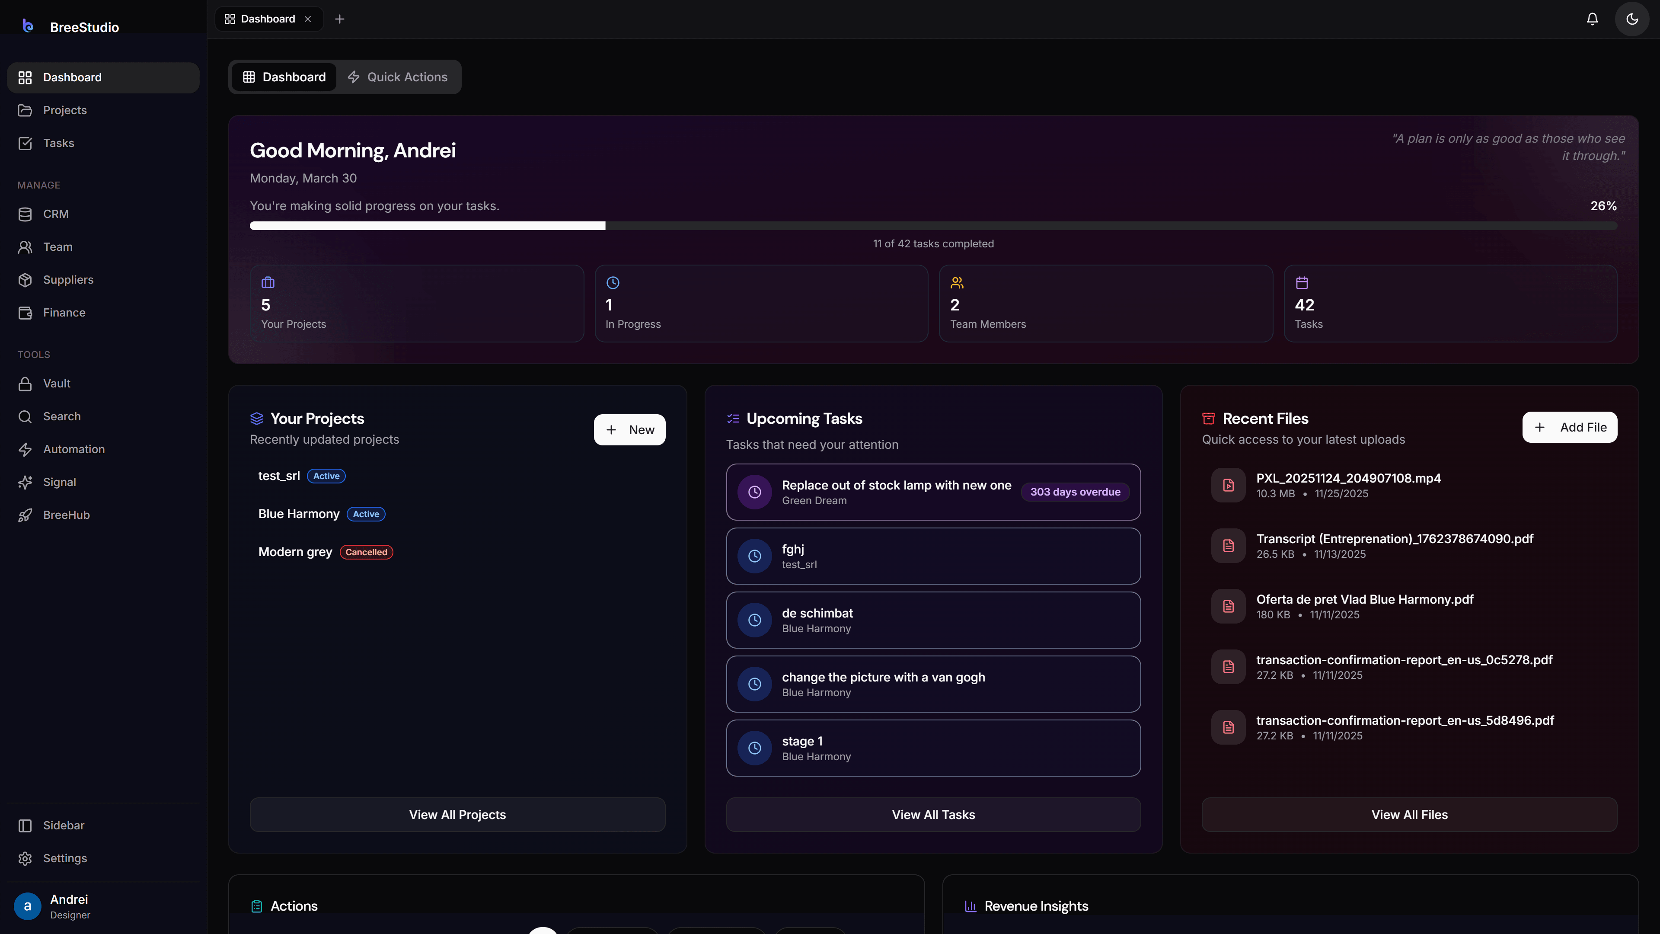Close the Dashboard tab
The image size is (1660, 934).
point(308,19)
